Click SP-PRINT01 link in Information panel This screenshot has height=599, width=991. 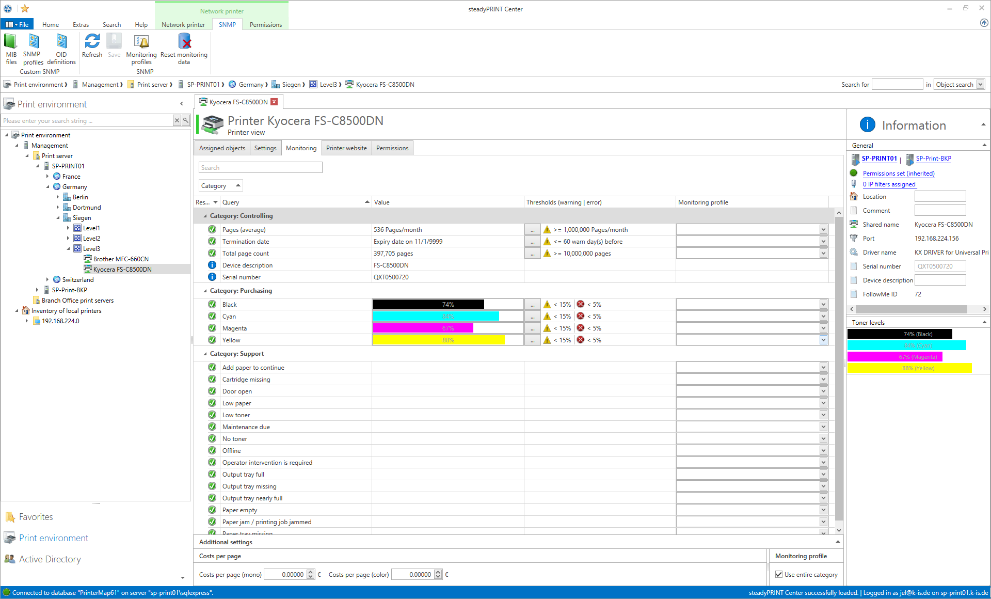point(879,159)
